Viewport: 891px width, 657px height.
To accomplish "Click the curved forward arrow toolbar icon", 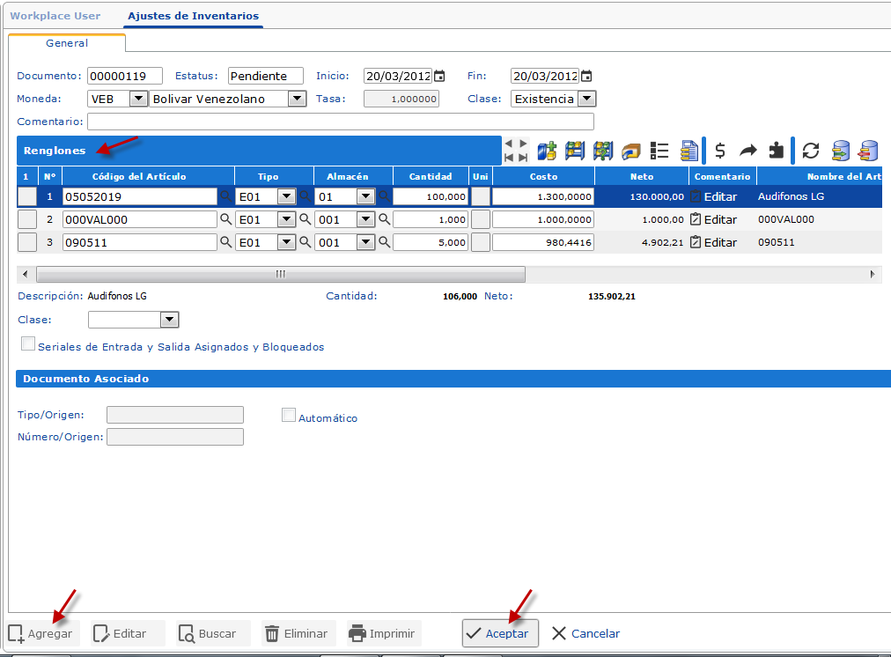I will pos(747,151).
